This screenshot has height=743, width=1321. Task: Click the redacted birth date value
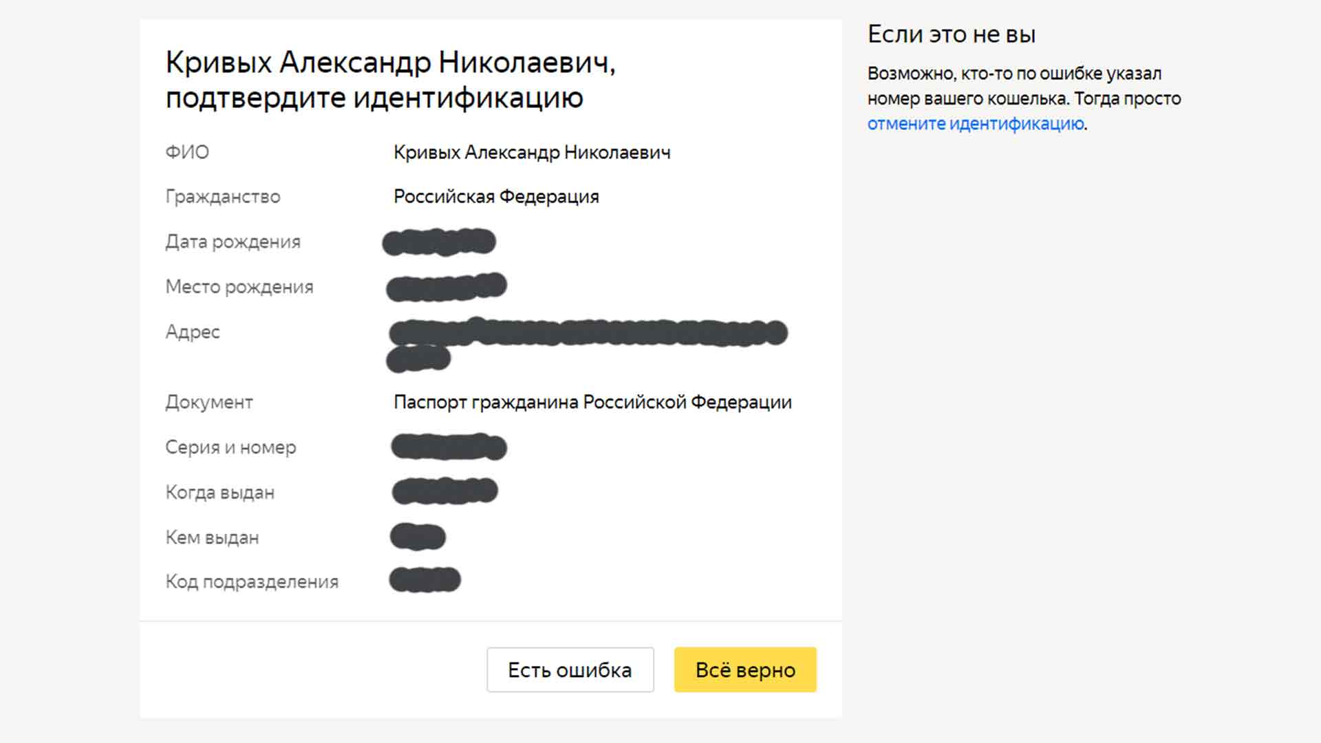(x=439, y=242)
